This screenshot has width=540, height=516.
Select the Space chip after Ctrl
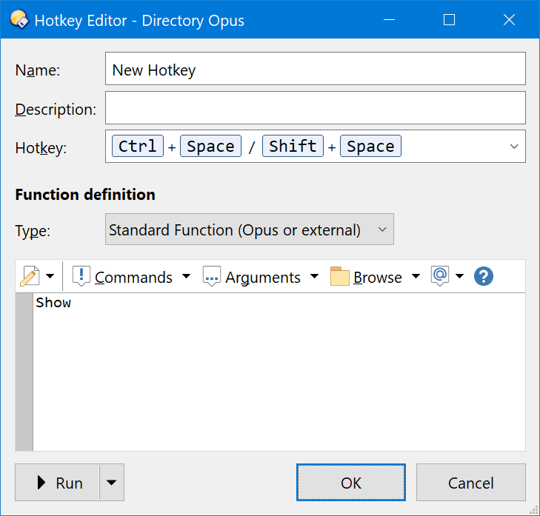[x=210, y=146]
